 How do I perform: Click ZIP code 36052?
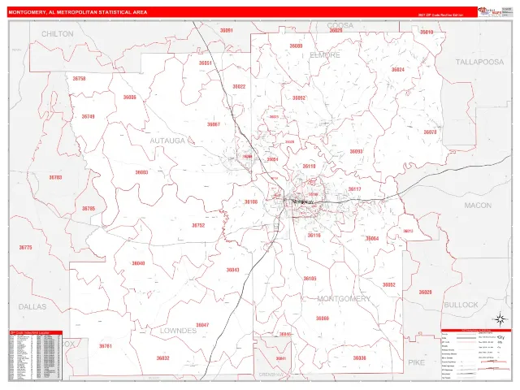(x=389, y=285)
